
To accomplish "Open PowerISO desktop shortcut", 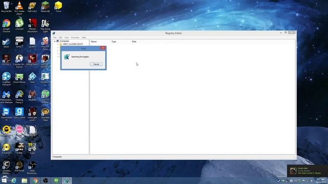I will [x=6, y=149].
